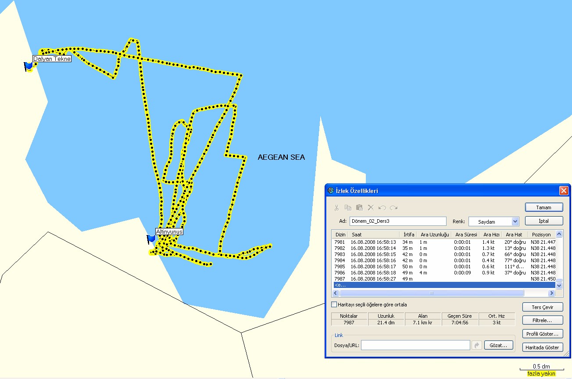Click the AEGEAN SEA map label

click(281, 158)
